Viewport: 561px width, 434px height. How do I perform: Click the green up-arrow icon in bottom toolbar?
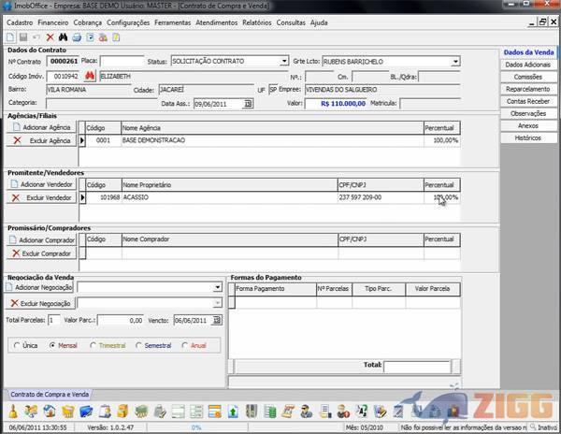coord(233,412)
